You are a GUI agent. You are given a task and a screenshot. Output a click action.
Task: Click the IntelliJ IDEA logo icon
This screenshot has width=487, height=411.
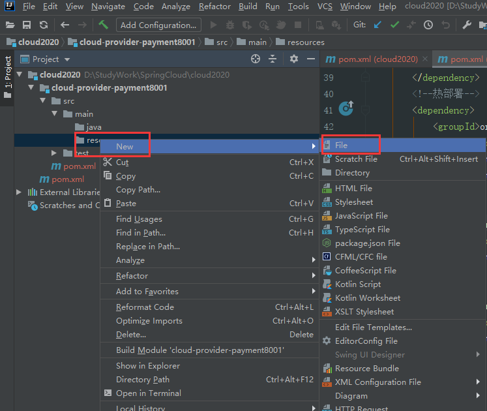coord(10,6)
